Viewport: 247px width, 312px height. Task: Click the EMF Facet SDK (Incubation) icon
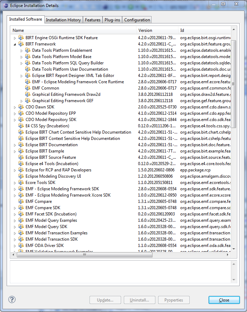click(x=21, y=214)
